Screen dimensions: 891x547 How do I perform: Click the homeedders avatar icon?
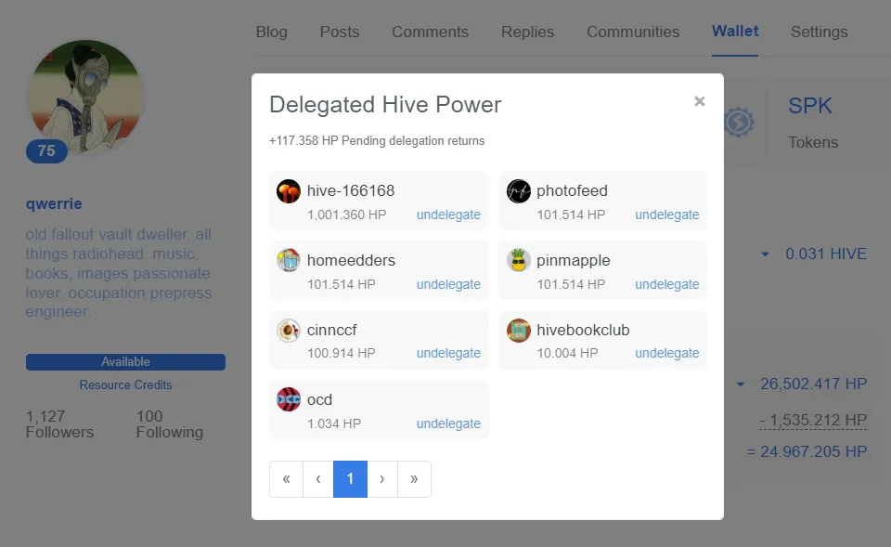(289, 260)
